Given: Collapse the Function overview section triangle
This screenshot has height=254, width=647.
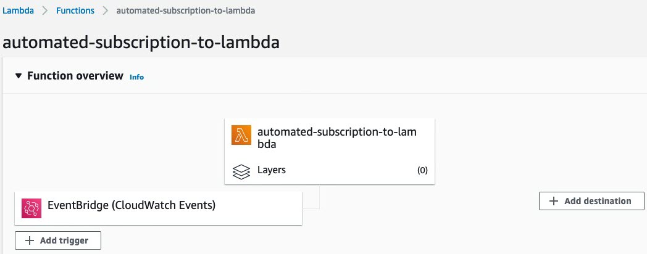Looking at the screenshot, I should (18, 76).
